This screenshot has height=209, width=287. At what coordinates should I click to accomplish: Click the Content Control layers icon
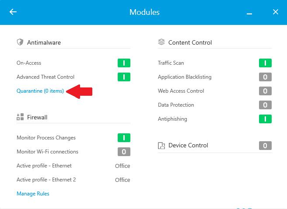(x=161, y=42)
